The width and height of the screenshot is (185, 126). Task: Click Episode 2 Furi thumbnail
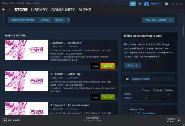(x=27, y=81)
